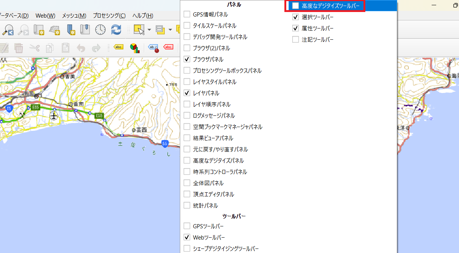Click the Zoom Last magnifier icon
This screenshot has width=459, height=253.
[x=8, y=29]
